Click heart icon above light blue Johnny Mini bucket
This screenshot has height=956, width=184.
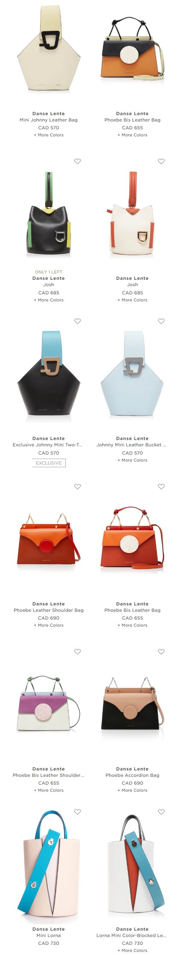161,321
